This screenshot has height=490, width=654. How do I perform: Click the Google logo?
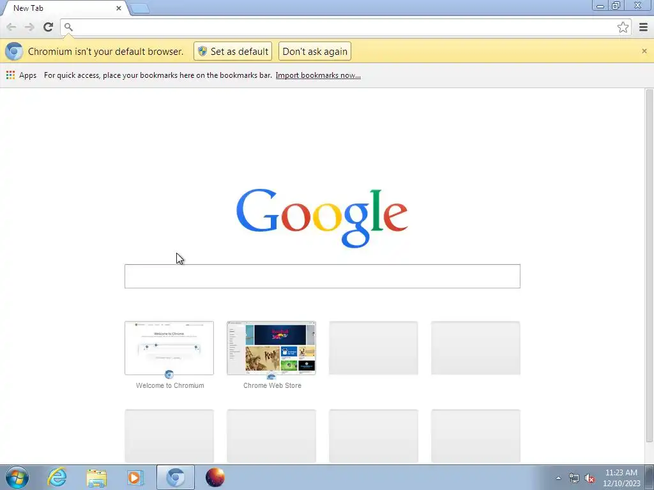tap(322, 218)
